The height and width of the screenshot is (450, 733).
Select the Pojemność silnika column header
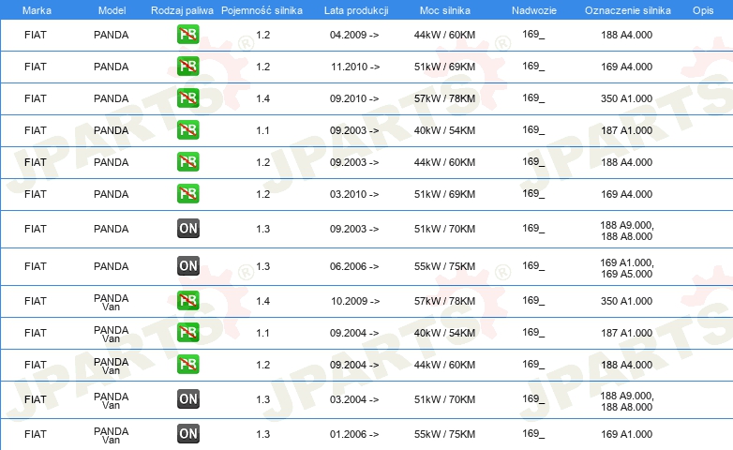[x=262, y=10]
